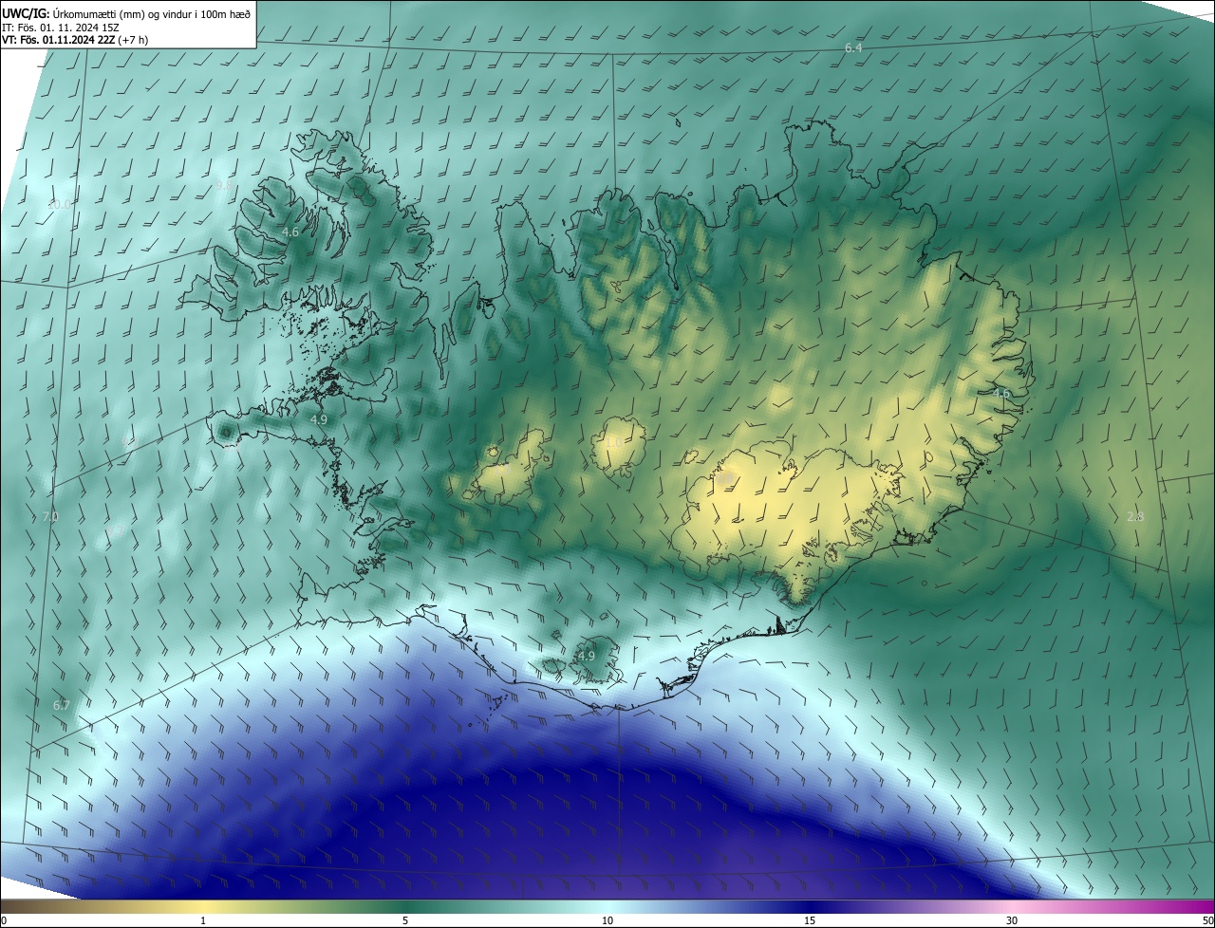
Task: Click the '4.6' label on the east coast
Action: 1001,393
